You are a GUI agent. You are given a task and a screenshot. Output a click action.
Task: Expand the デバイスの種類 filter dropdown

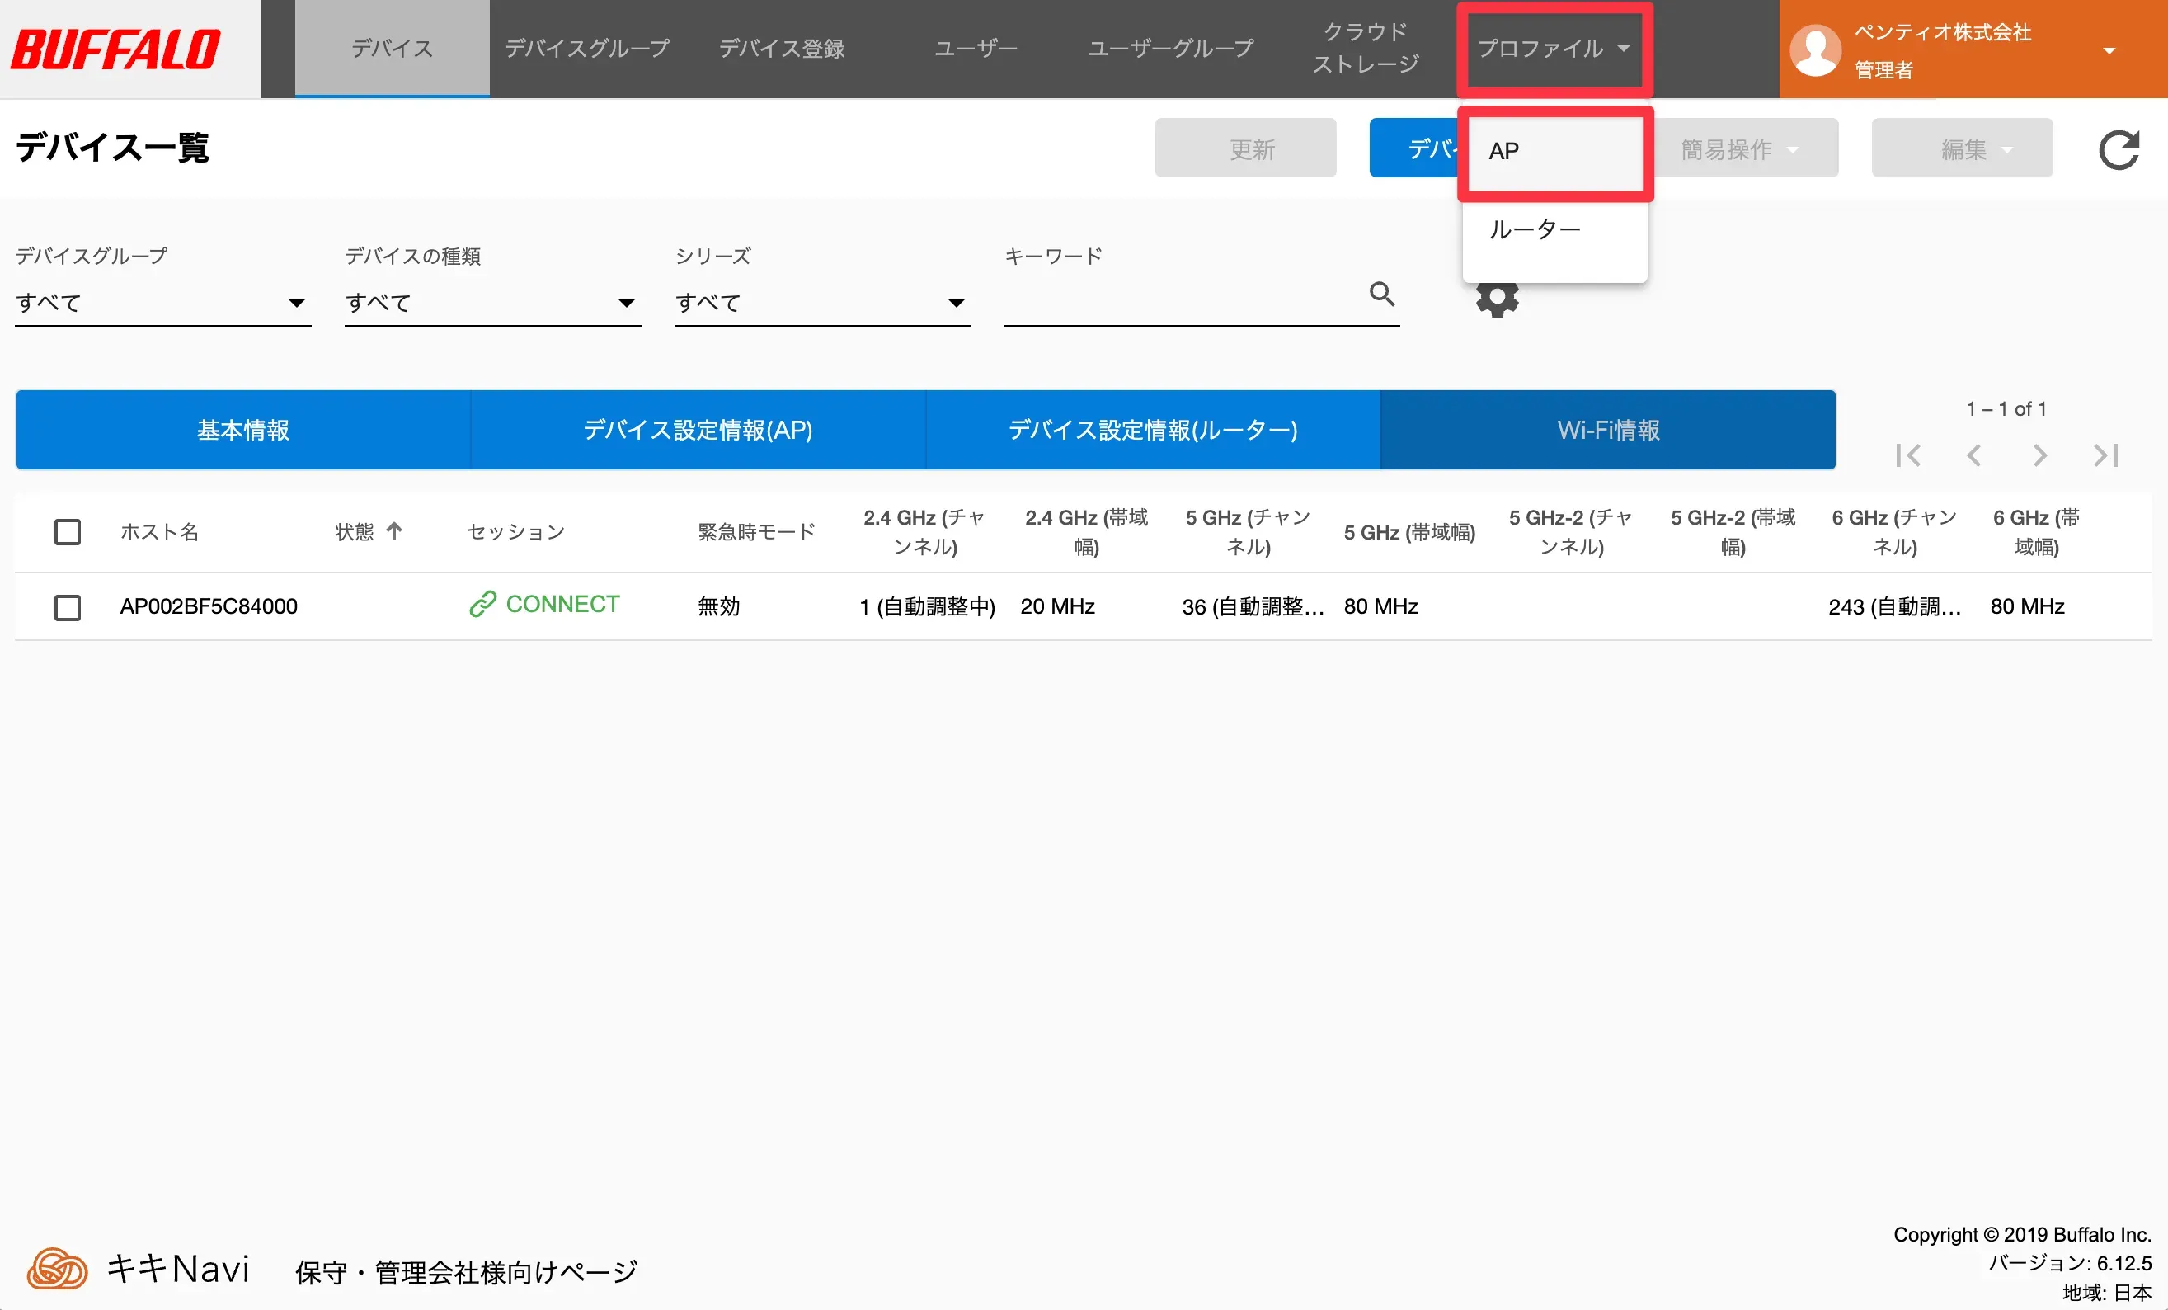tap(491, 303)
